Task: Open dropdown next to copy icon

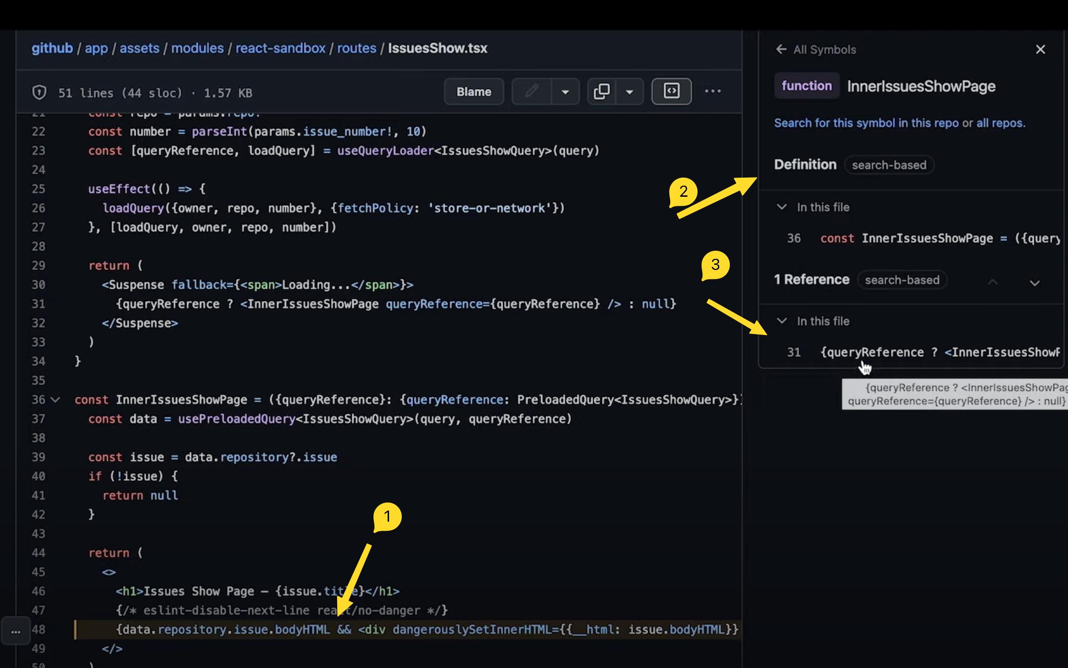Action: [x=629, y=92]
